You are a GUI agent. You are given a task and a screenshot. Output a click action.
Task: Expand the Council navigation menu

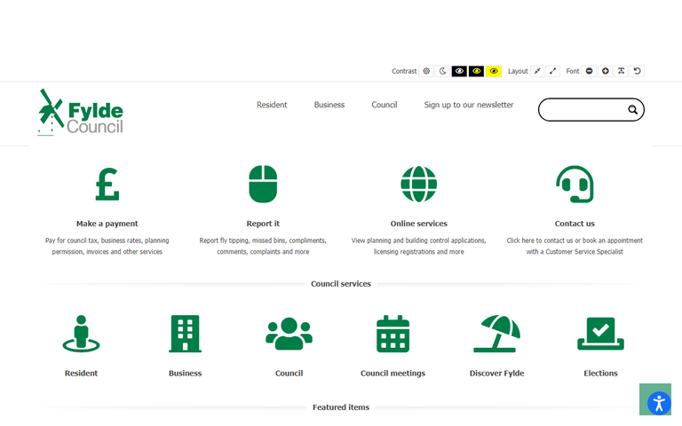[x=384, y=105]
